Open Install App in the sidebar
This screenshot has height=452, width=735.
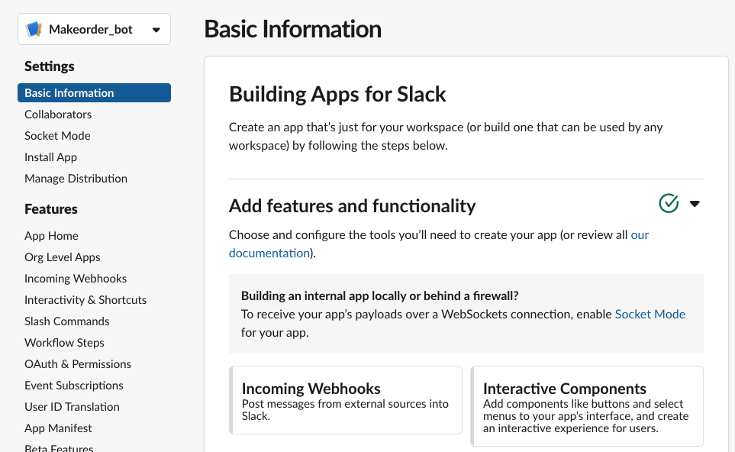pyautogui.click(x=50, y=157)
